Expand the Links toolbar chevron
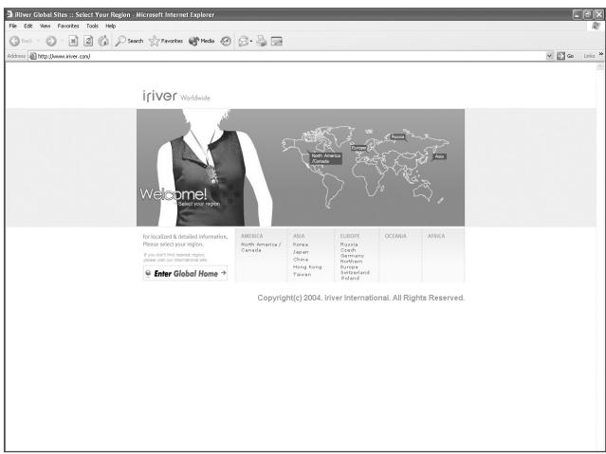The image size is (606, 454). coord(601,54)
